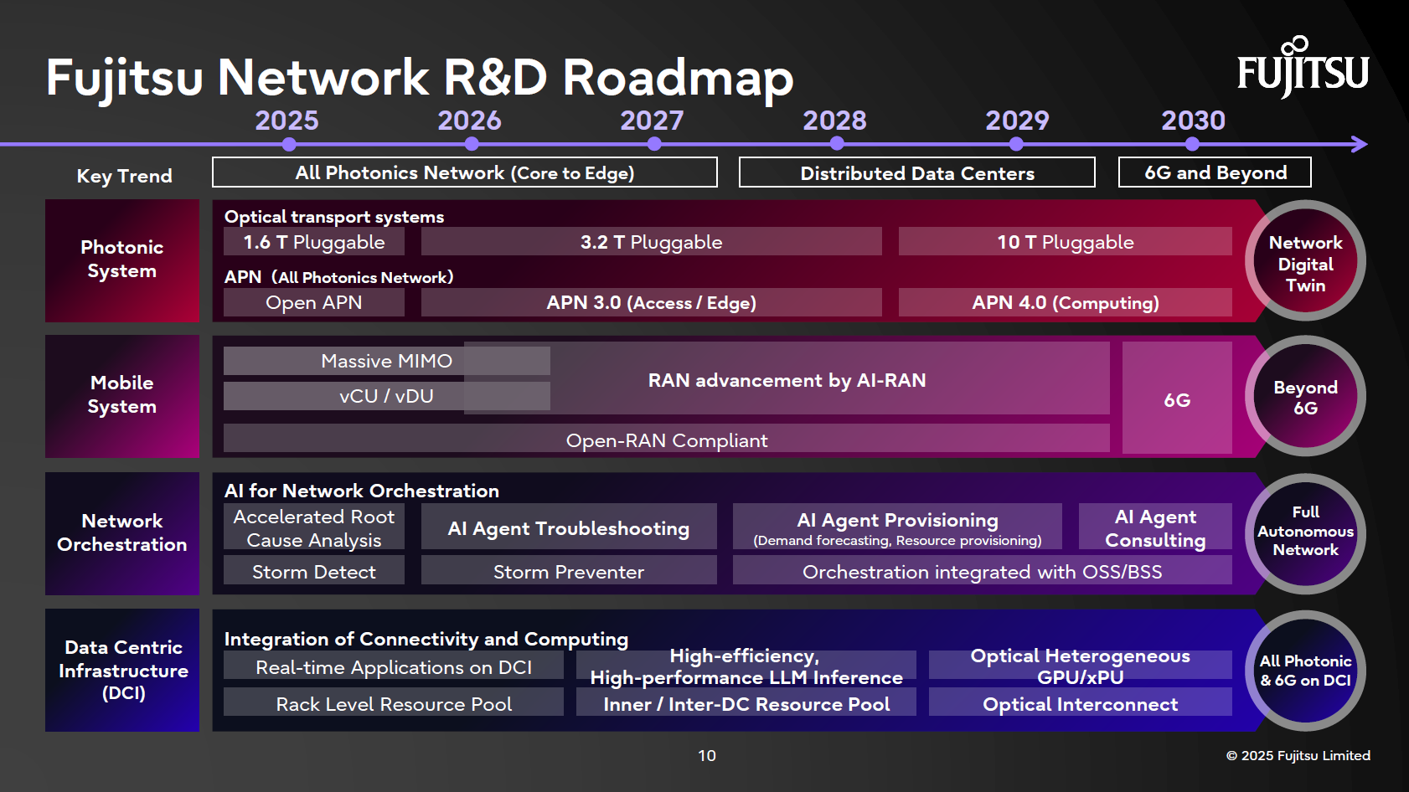Select the Data Centric Infrastructure (DCI) section label
Viewport: 1409px width, 792px height.
click(x=121, y=670)
